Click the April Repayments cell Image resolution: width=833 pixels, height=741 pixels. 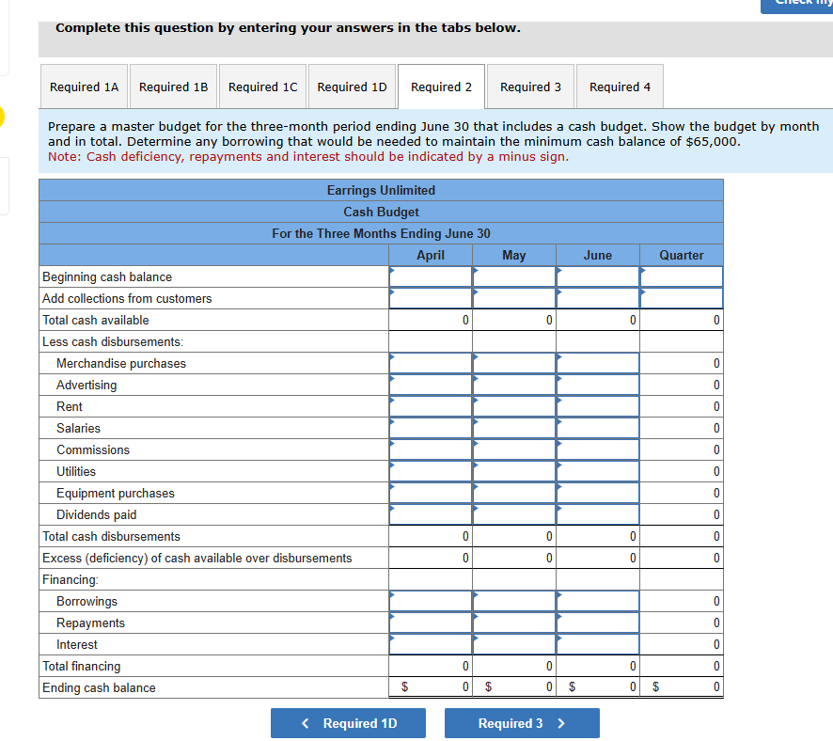(431, 623)
